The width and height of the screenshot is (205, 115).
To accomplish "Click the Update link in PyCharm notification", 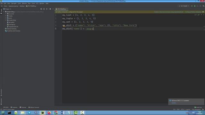I will (174, 103).
